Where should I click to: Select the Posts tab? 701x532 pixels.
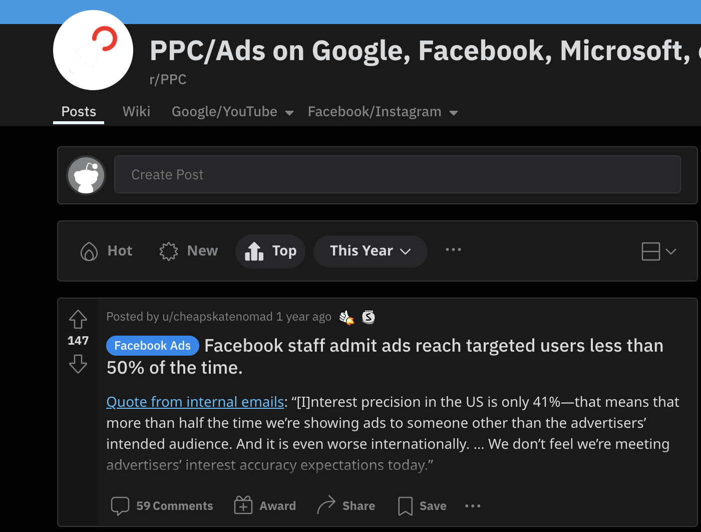(x=78, y=111)
